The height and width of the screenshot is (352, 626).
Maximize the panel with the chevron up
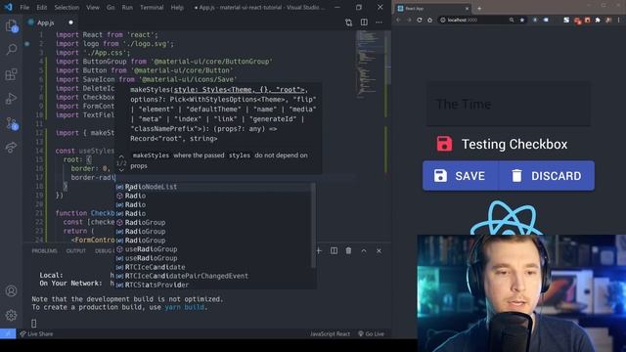(x=364, y=250)
